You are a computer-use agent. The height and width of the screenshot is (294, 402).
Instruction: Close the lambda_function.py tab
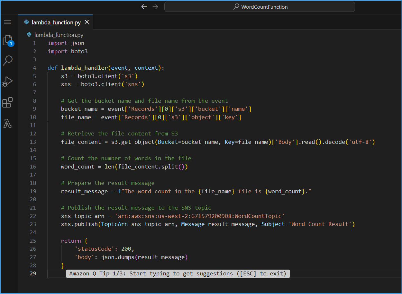pyautogui.click(x=86, y=22)
